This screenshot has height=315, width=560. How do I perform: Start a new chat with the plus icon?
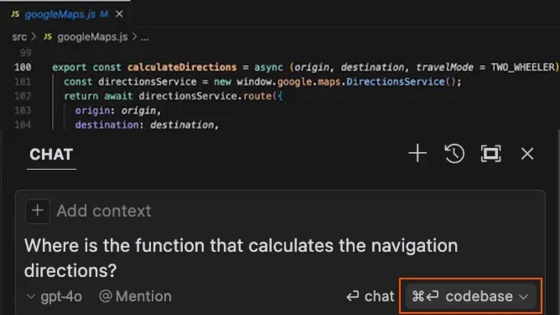pos(417,154)
